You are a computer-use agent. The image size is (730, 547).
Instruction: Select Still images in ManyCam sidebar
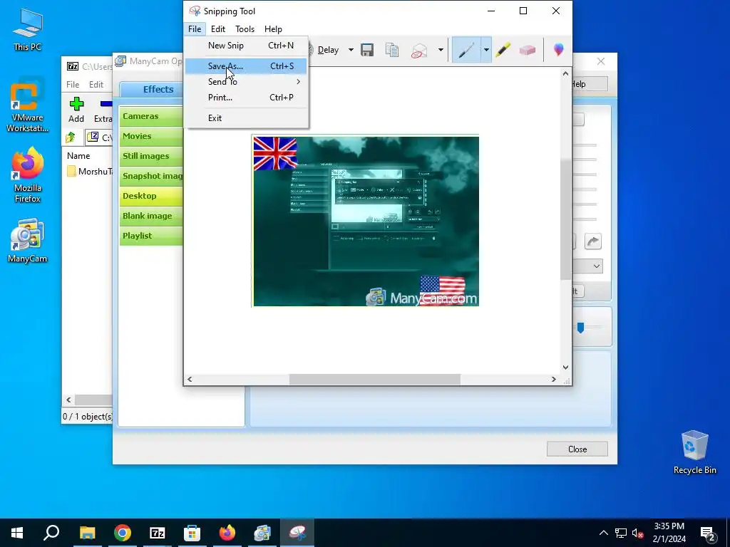(151, 156)
